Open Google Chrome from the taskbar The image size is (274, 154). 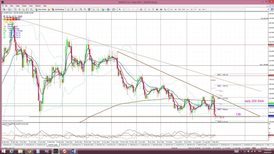point(29,151)
